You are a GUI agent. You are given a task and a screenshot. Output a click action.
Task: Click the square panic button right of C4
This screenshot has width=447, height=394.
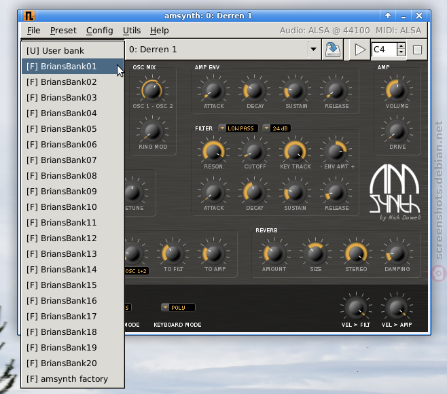[417, 50]
